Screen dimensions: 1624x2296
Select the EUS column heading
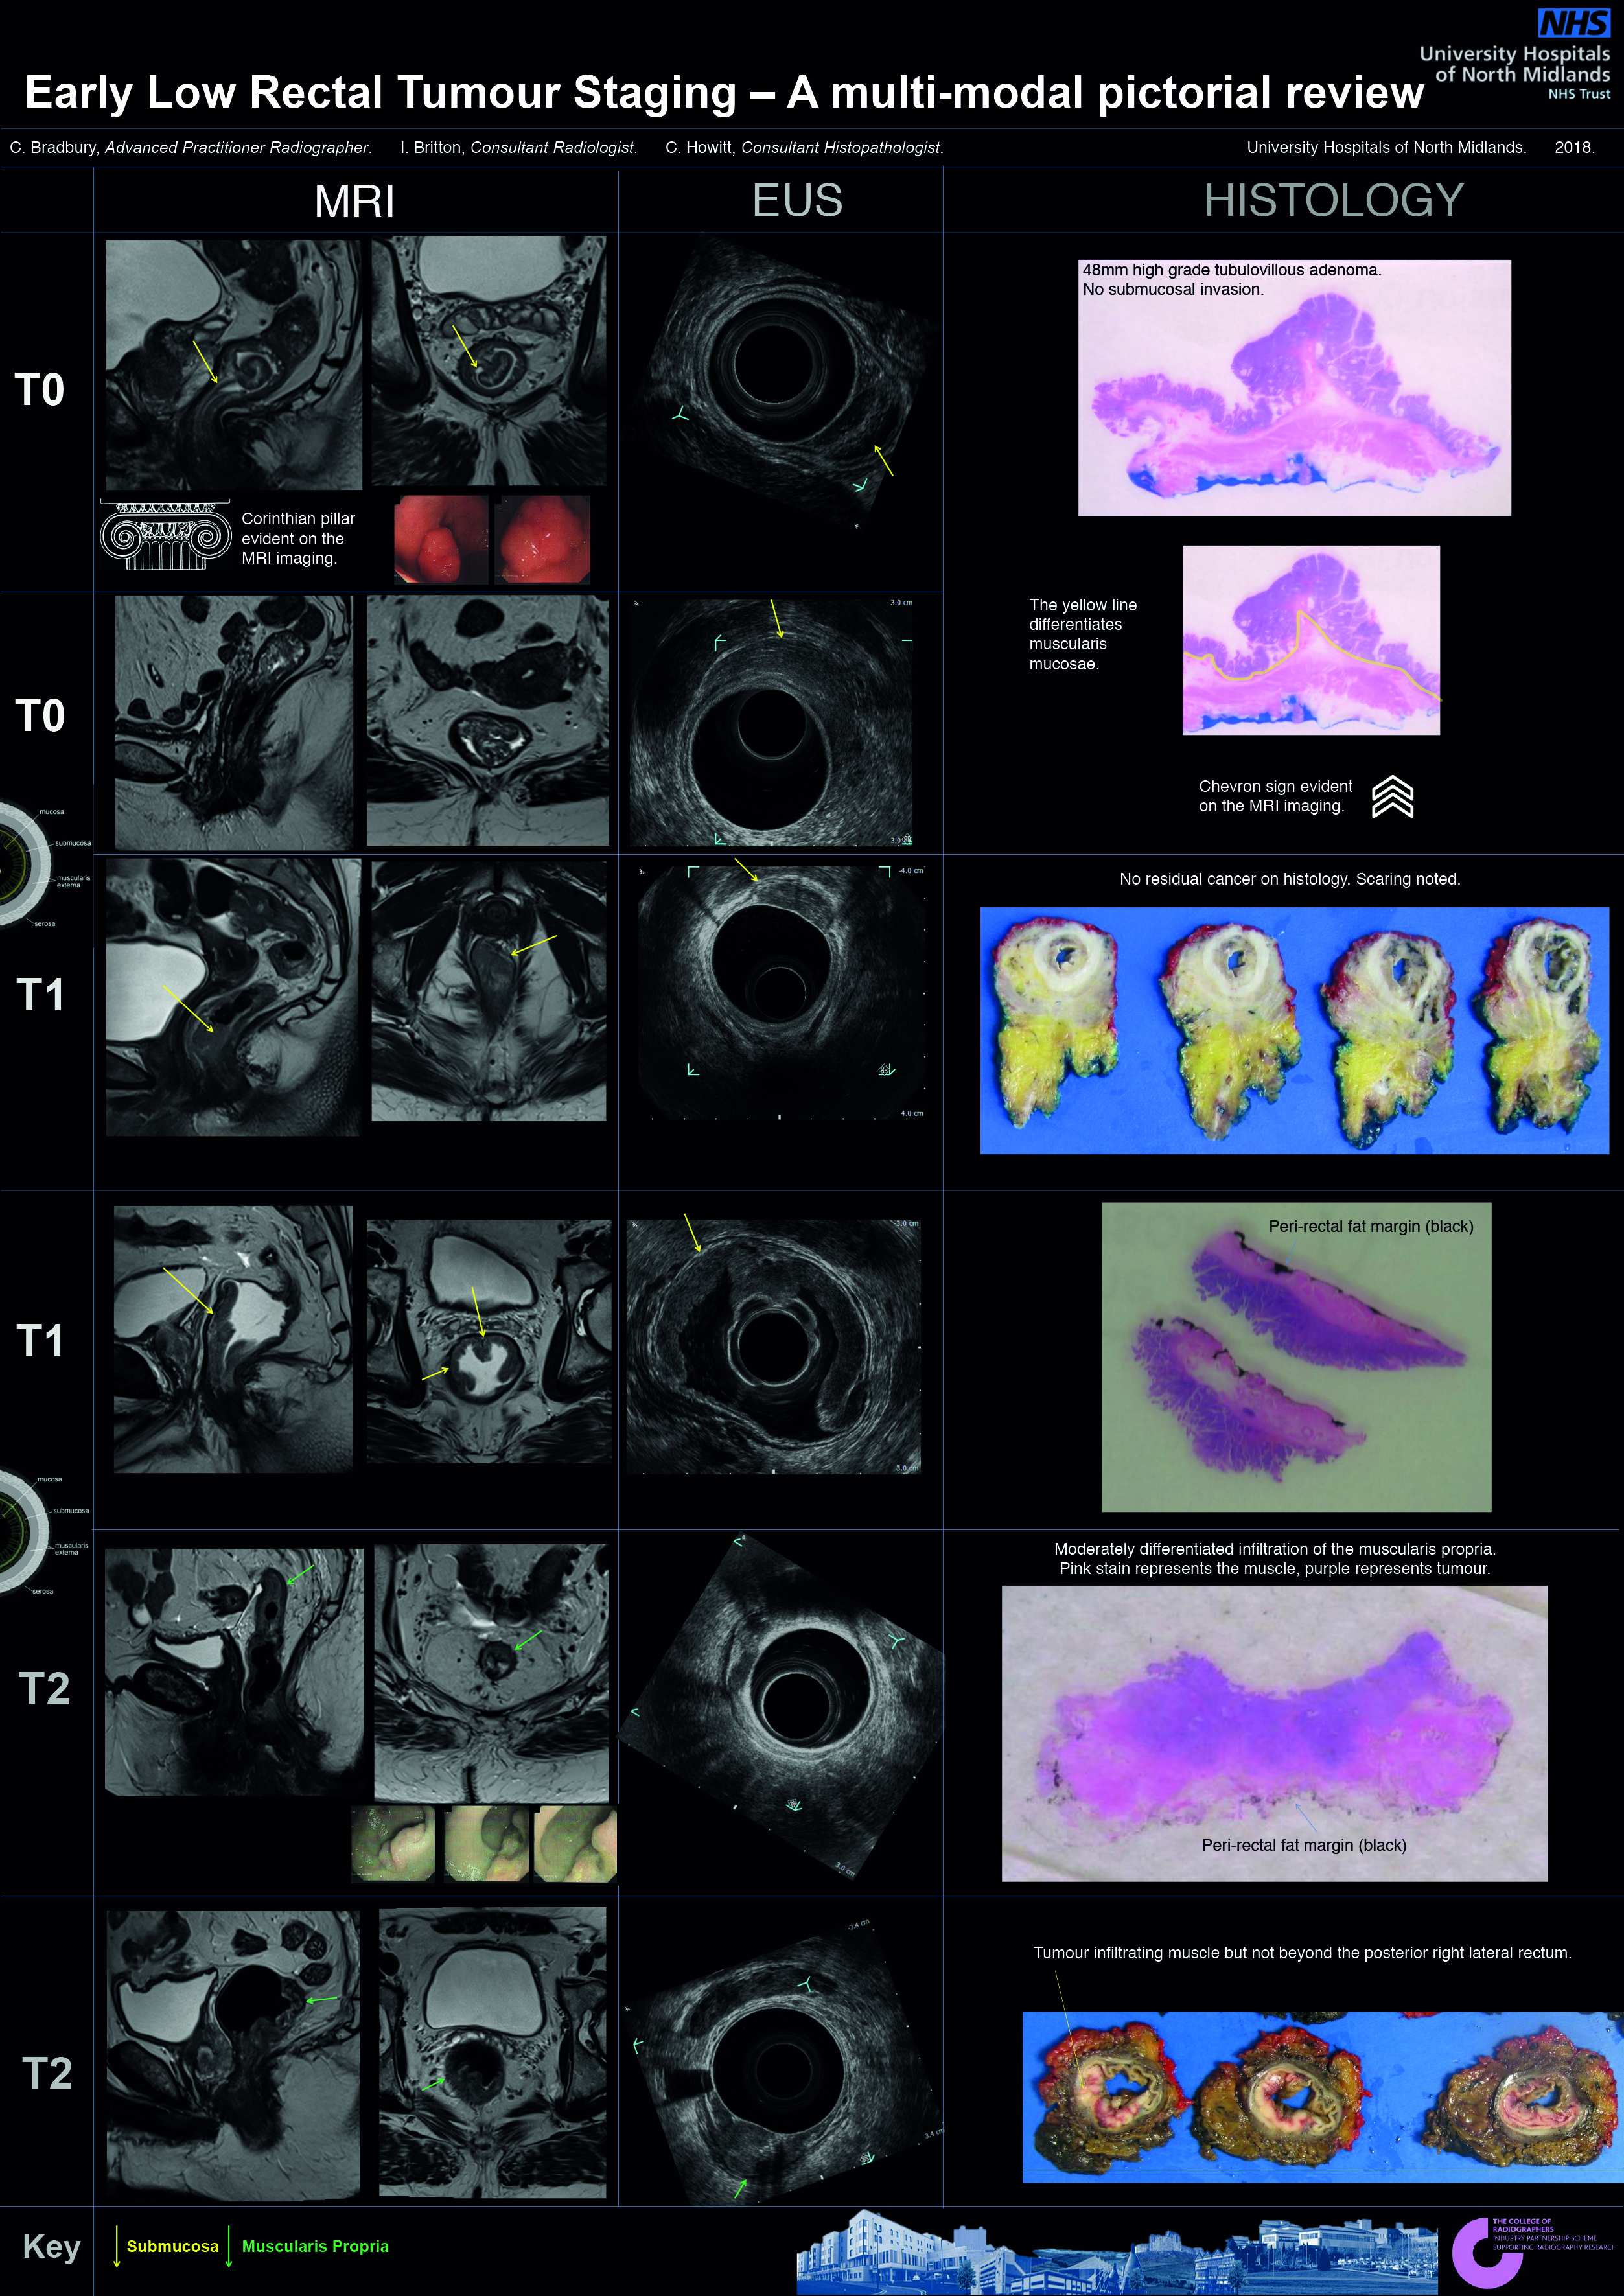coord(797,201)
